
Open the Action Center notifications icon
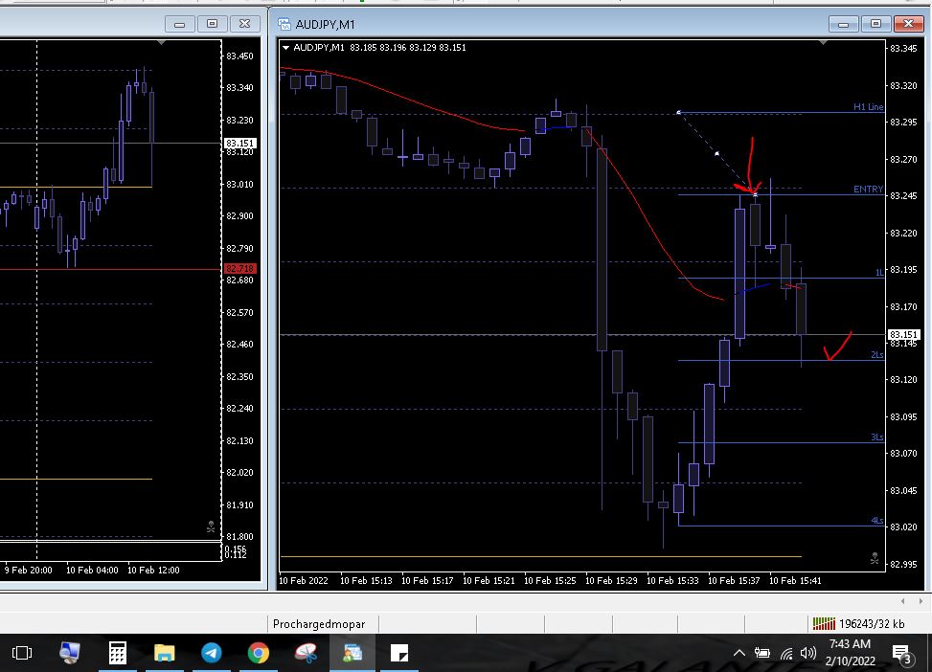coord(902,654)
